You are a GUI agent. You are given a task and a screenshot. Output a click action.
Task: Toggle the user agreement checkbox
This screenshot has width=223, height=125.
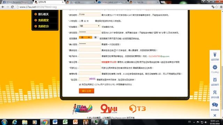click(x=80, y=84)
